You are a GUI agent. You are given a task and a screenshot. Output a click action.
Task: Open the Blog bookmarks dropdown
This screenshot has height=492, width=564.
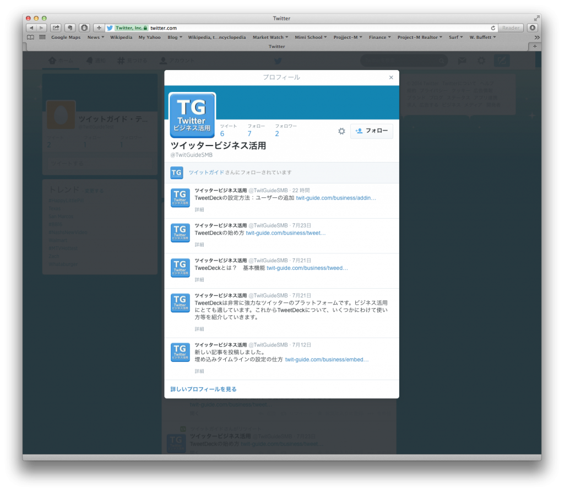pos(175,37)
